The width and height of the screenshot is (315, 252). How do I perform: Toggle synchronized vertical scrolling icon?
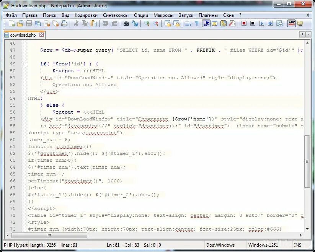point(168,24)
